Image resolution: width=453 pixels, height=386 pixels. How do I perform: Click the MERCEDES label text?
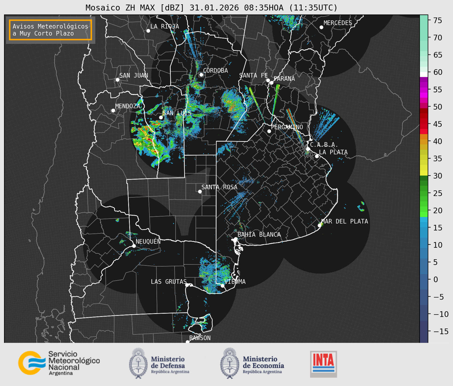pos(338,23)
